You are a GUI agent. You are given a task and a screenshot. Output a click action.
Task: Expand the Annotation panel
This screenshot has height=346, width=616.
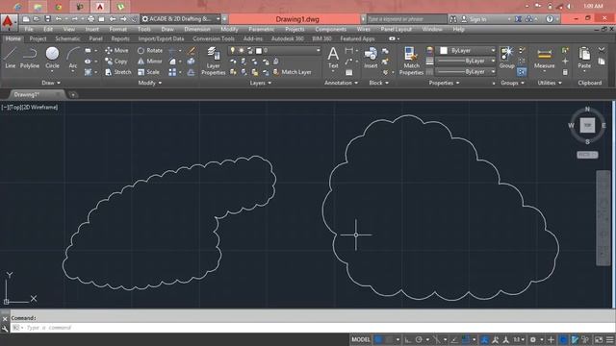(x=341, y=83)
